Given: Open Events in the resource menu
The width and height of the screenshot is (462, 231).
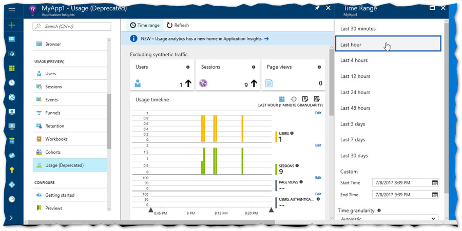Looking at the screenshot, I should [x=69, y=100].
